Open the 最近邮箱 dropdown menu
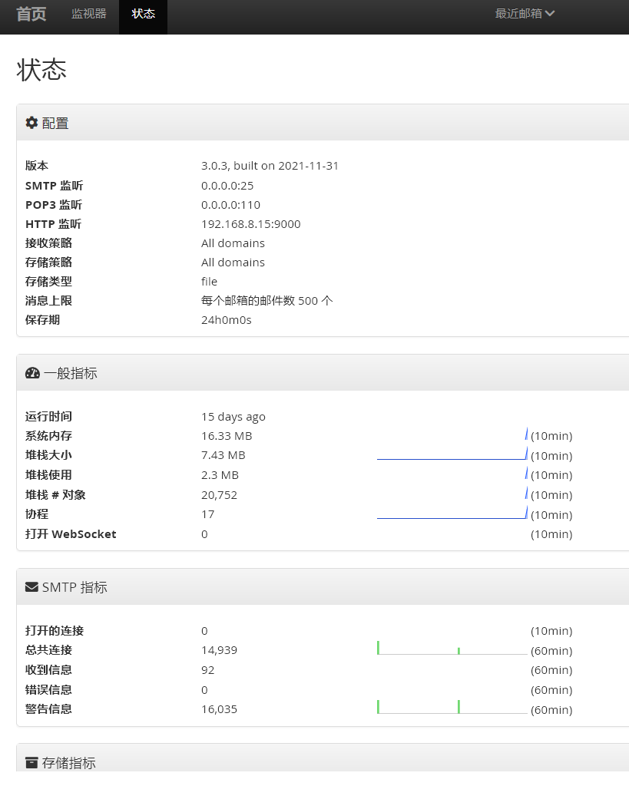Image resolution: width=629 pixels, height=786 pixels. tap(525, 14)
